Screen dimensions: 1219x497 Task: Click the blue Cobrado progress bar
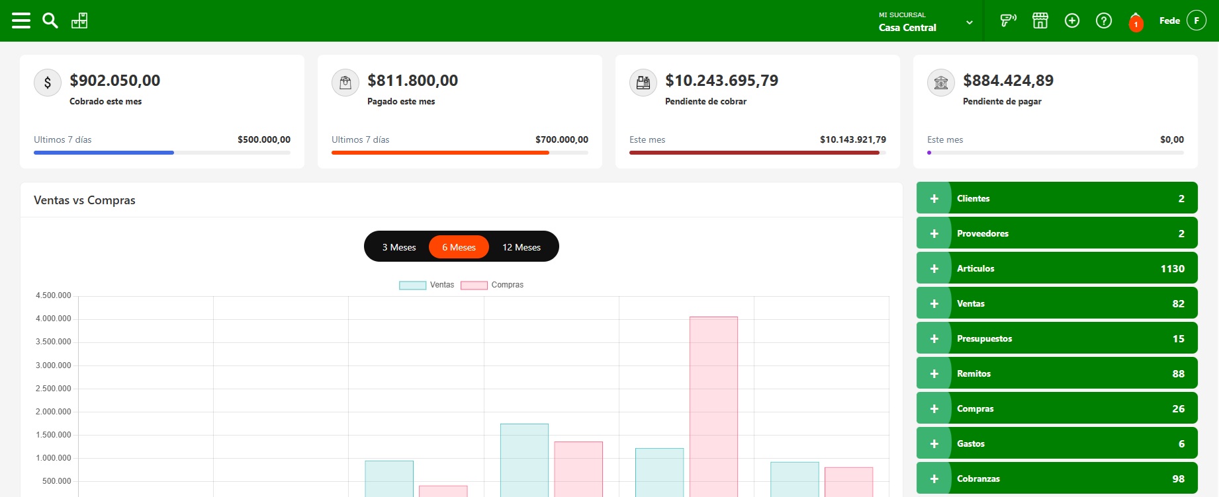point(104,153)
